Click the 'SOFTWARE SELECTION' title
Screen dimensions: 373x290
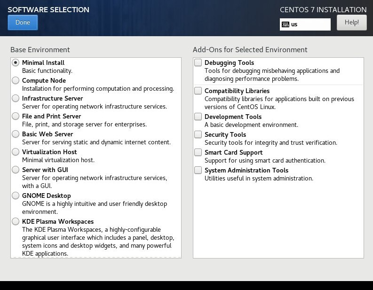click(48, 10)
